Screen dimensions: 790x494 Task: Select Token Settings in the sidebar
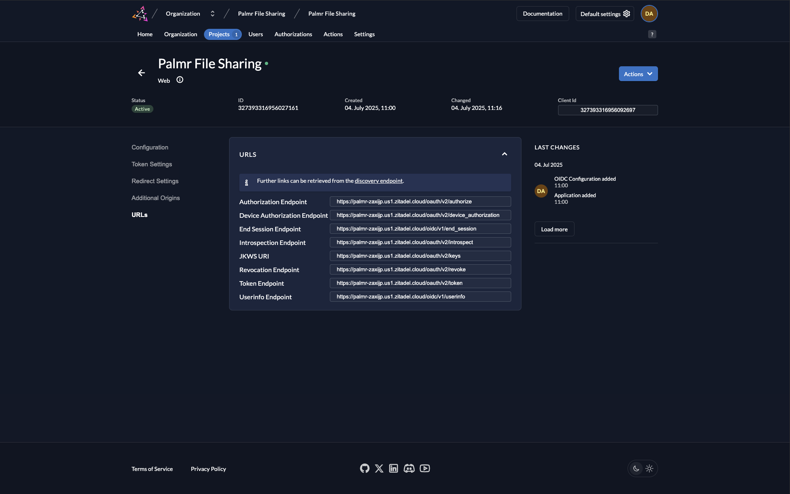152,164
